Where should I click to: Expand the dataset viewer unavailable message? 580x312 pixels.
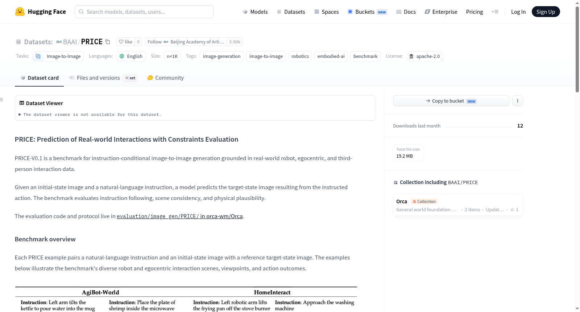(x=90, y=115)
